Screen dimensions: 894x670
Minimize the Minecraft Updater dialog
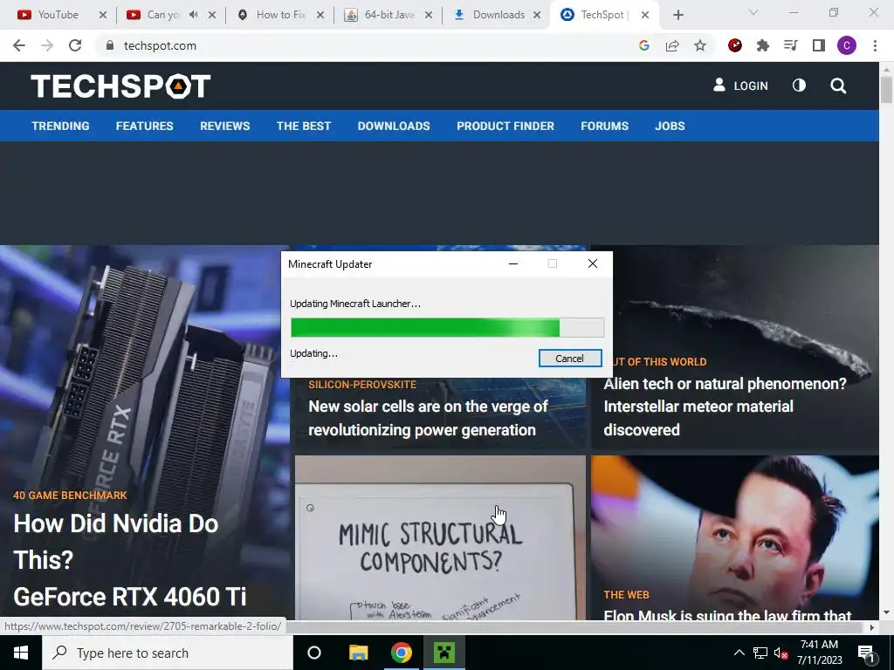(x=513, y=263)
